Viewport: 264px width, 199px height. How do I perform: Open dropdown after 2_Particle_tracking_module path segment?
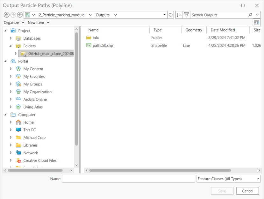pyautogui.click(x=90, y=15)
